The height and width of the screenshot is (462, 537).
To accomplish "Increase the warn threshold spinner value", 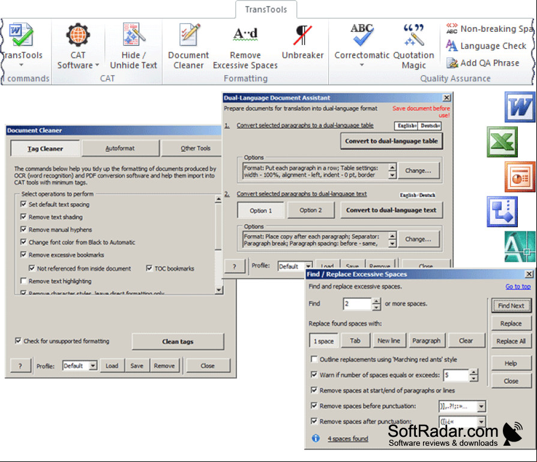I will point(473,372).
